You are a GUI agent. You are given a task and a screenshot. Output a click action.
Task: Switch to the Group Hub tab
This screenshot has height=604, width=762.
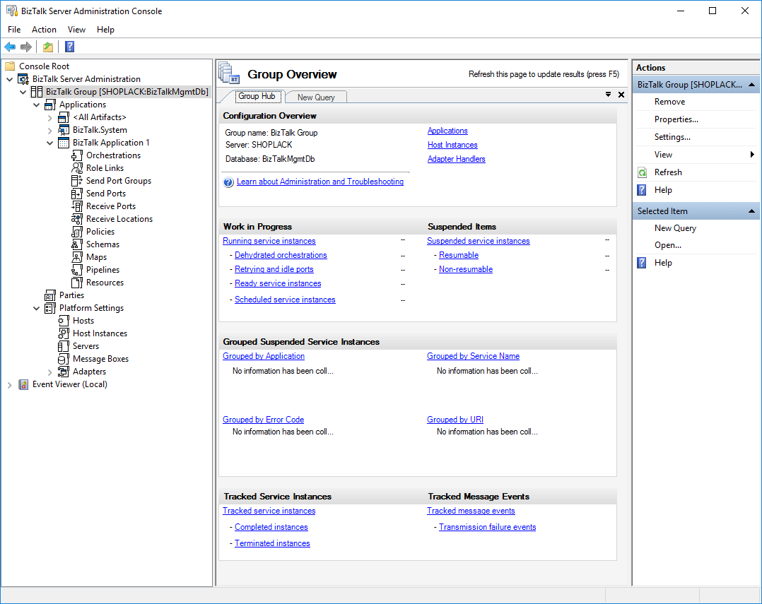[257, 96]
